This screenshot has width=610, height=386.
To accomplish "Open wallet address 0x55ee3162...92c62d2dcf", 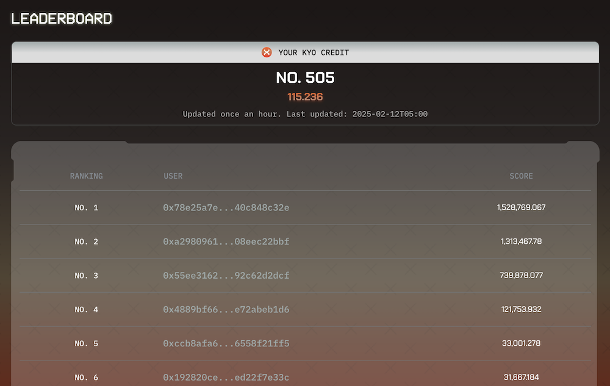I will click(227, 276).
